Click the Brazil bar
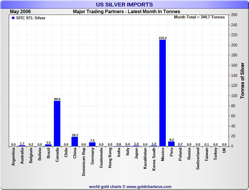This screenshot has width=249, height=190. 48,145
